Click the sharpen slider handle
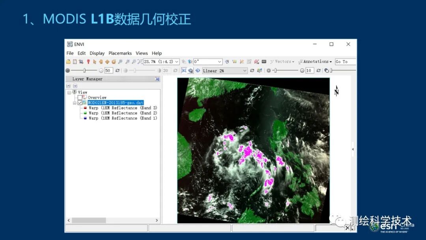This screenshot has height=240, width=426. (275, 70)
